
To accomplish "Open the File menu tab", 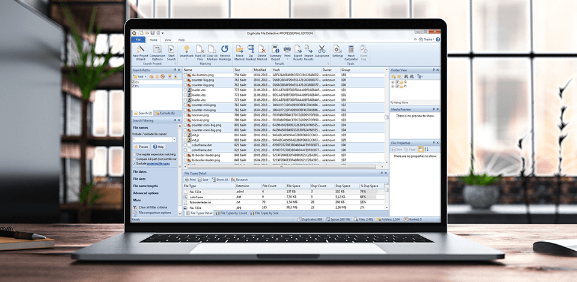I will [x=139, y=40].
